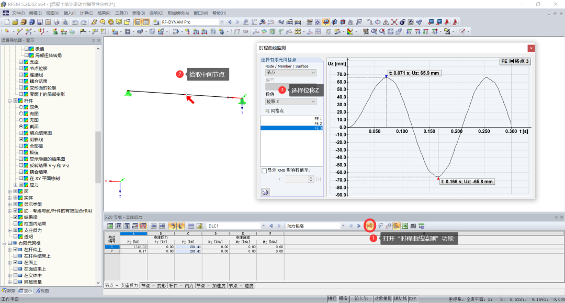
Task: Open the 数据 navigator tab
Action: 9,291
